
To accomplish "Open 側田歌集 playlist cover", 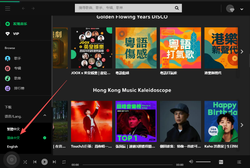I will (x=180, y=121).
